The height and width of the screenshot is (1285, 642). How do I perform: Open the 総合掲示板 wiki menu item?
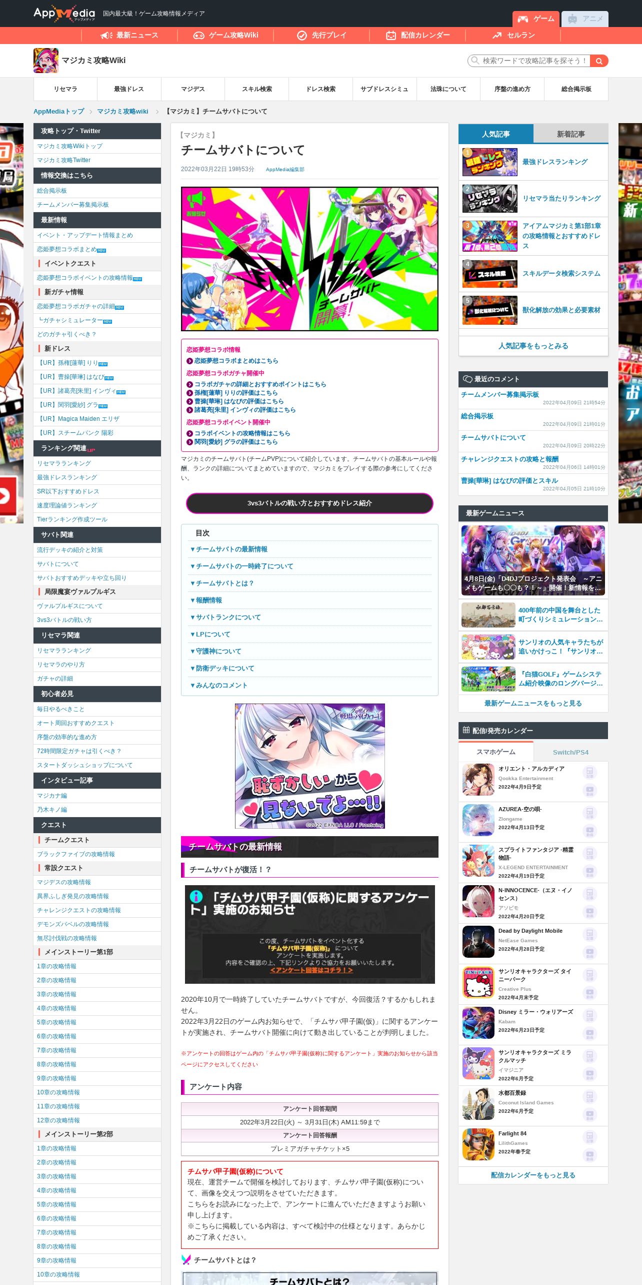576,89
